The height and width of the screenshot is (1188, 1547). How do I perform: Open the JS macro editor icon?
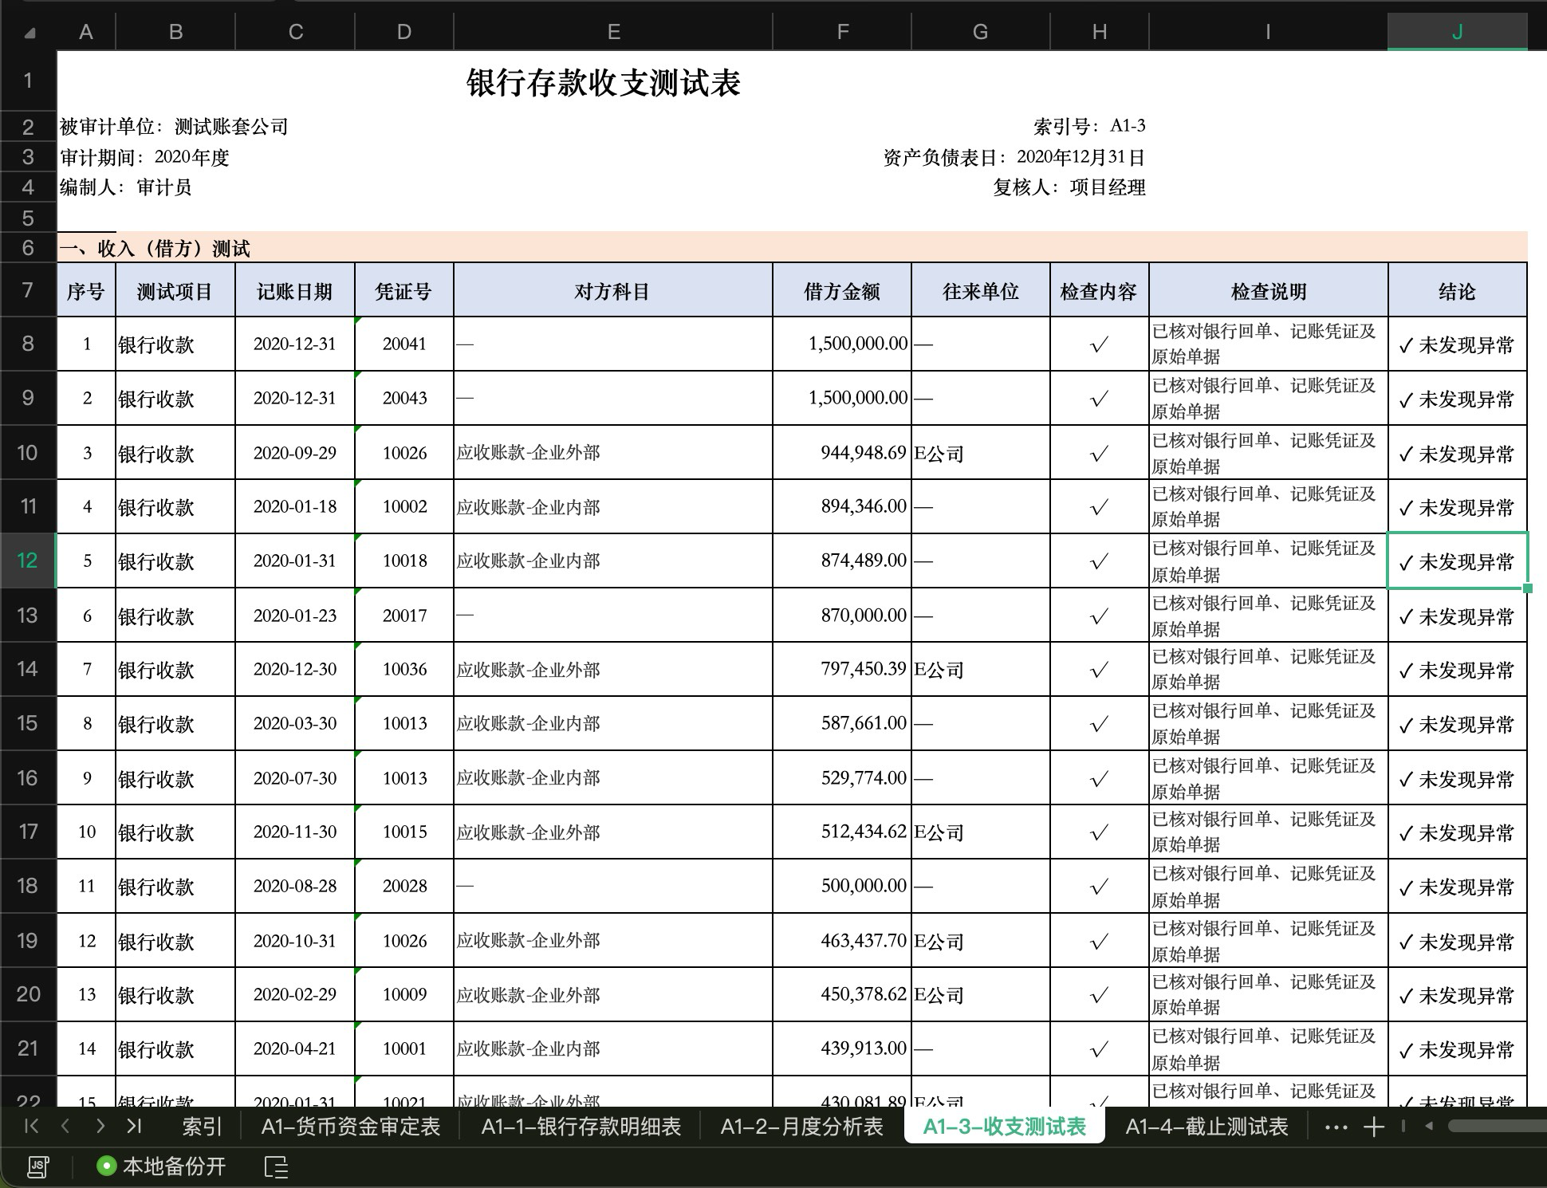[37, 1166]
